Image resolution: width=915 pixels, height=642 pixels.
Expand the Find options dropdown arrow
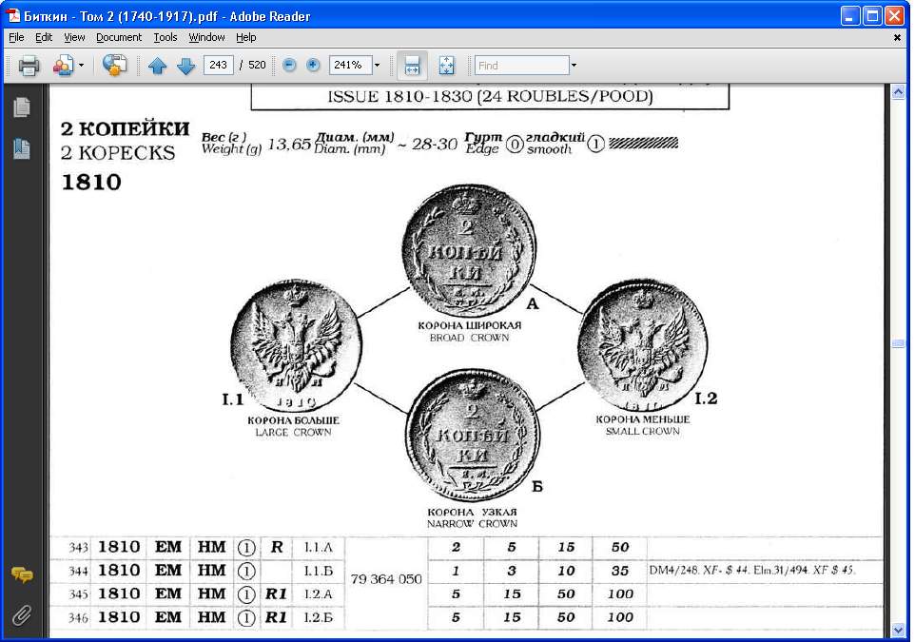pyautogui.click(x=574, y=66)
